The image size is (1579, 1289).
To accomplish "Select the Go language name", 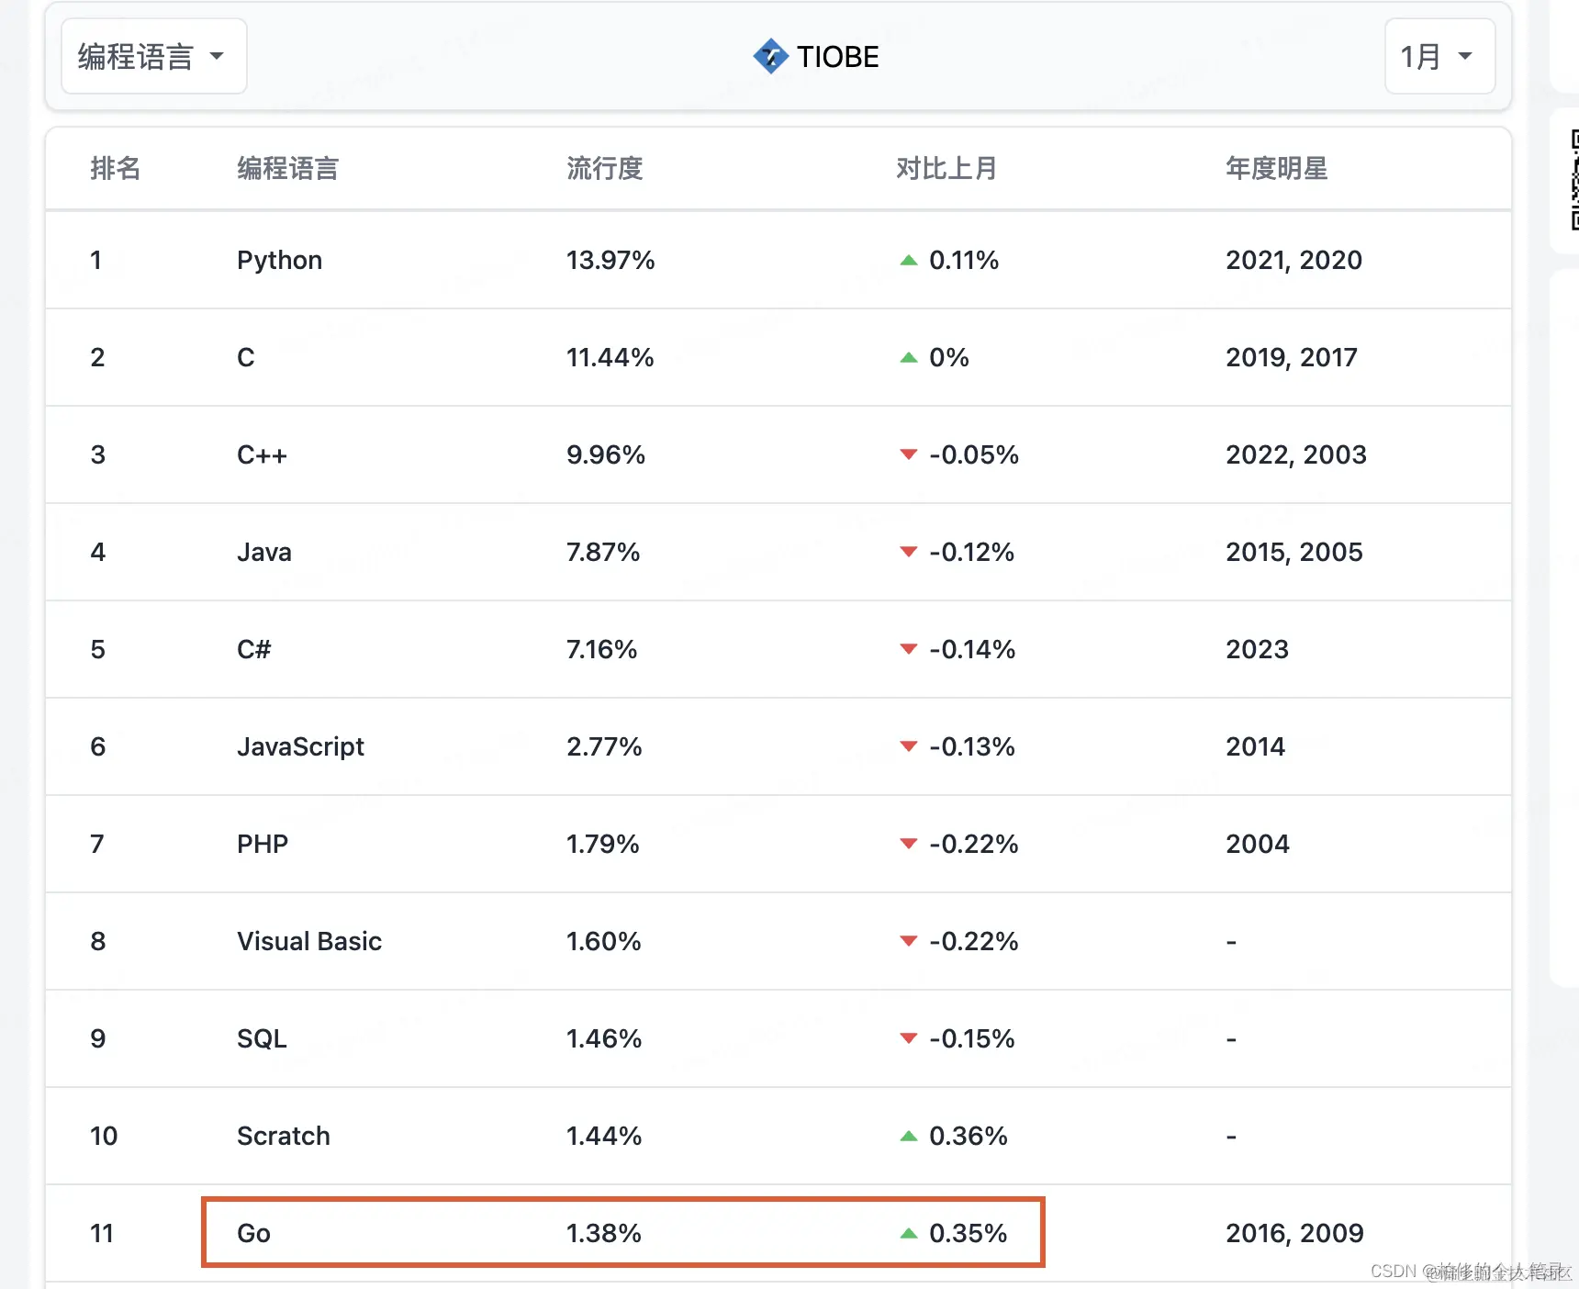I will (253, 1233).
